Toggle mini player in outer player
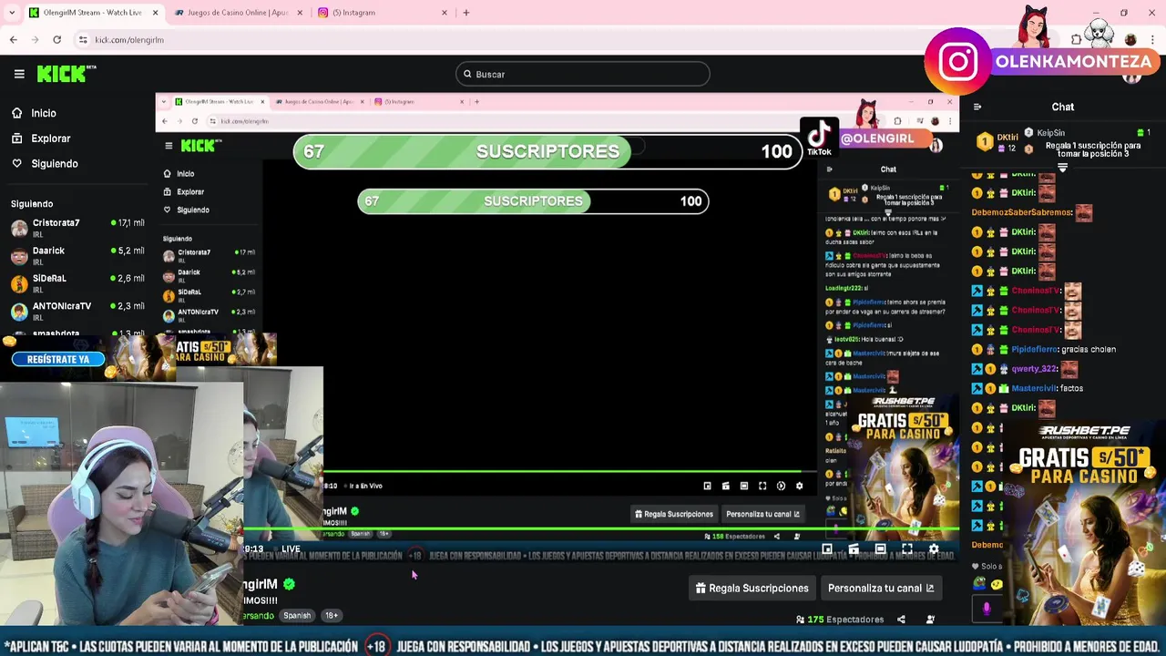This screenshot has width=1166, height=656. click(x=827, y=549)
